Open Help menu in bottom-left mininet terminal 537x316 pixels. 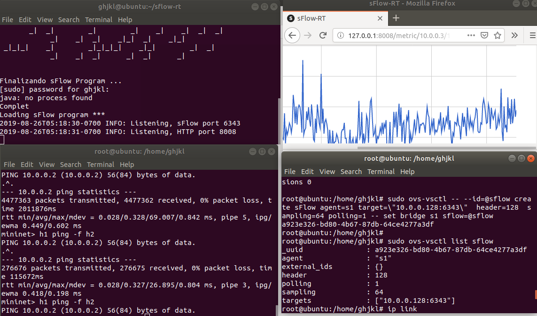127,165
